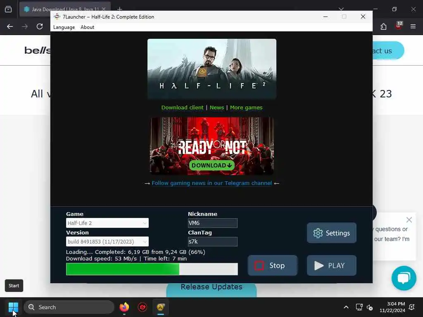Click the Ready or Not DOWNLOAD button
423x317 pixels.
(x=212, y=165)
